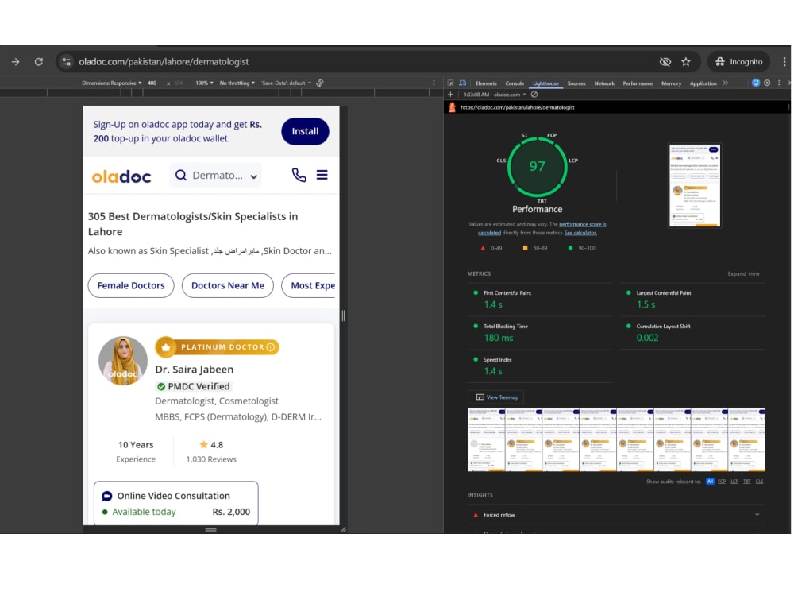The image size is (794, 596).
Task: Click Expand view in Metrics section
Action: (x=743, y=274)
